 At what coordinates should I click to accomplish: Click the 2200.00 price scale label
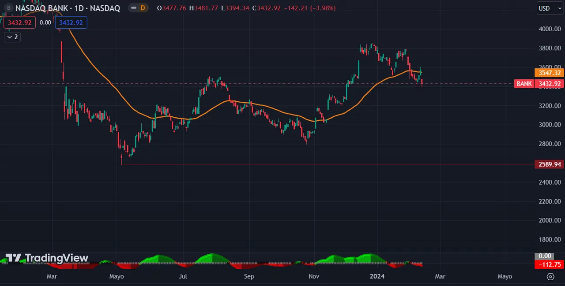[550, 201]
